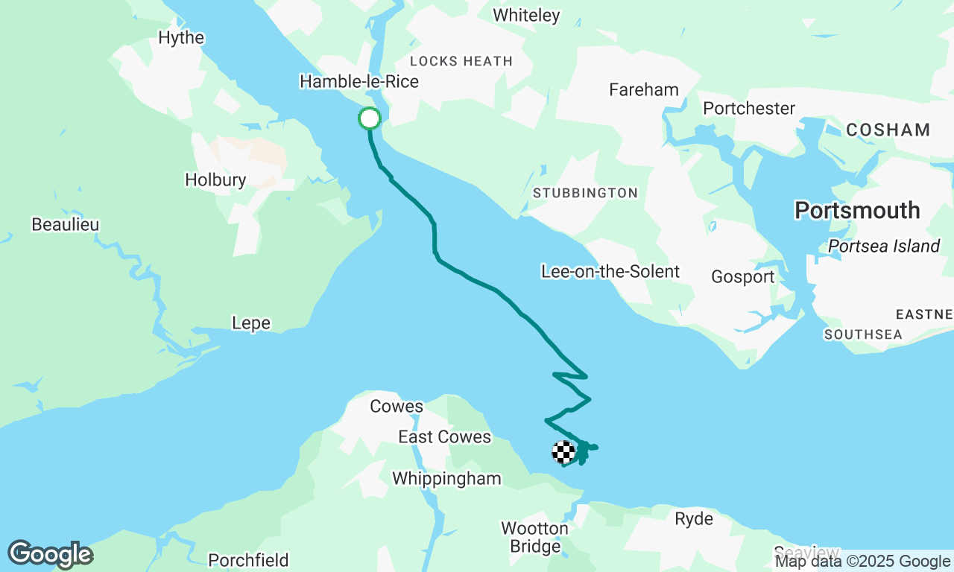Screen dimensions: 954x572
Task: Click the Whiteley place label
Action: tap(526, 15)
